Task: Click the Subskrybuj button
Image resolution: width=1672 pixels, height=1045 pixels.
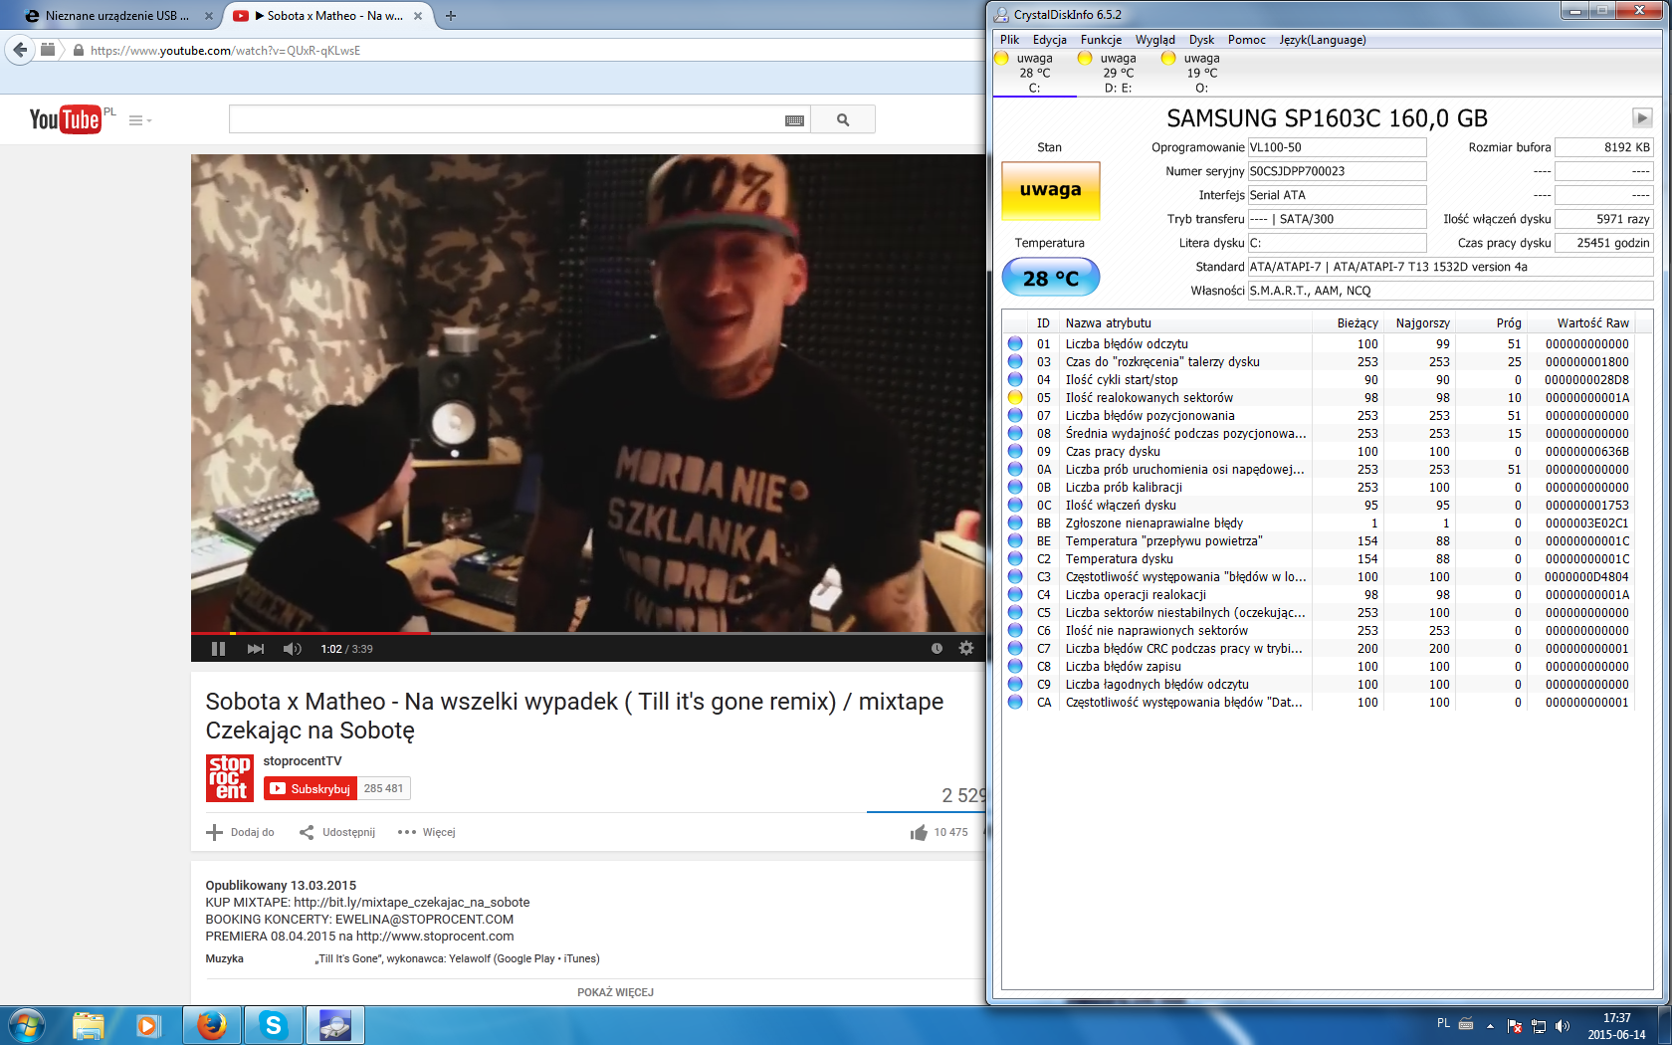Action: [311, 788]
